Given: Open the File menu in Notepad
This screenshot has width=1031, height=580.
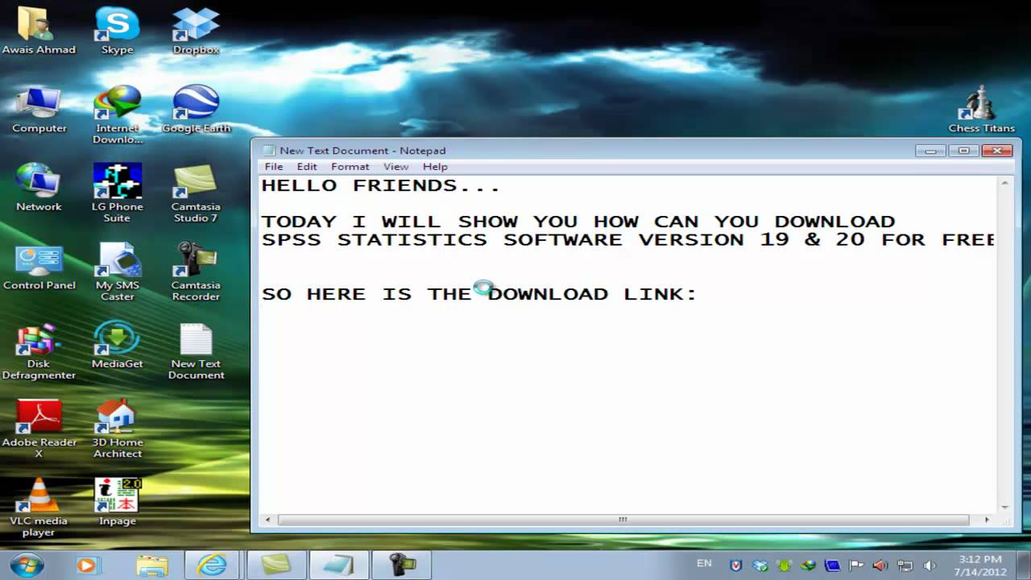Looking at the screenshot, I should pos(274,167).
